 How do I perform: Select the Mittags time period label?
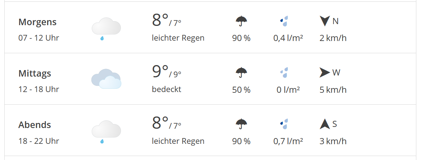click(x=35, y=73)
